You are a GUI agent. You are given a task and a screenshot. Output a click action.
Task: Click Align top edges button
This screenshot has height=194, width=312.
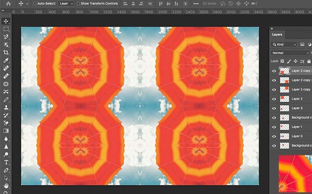pyautogui.click(x=161, y=4)
